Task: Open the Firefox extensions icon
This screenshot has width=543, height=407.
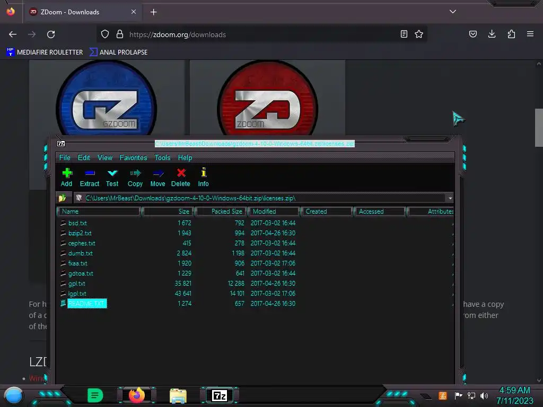Action: (x=511, y=34)
